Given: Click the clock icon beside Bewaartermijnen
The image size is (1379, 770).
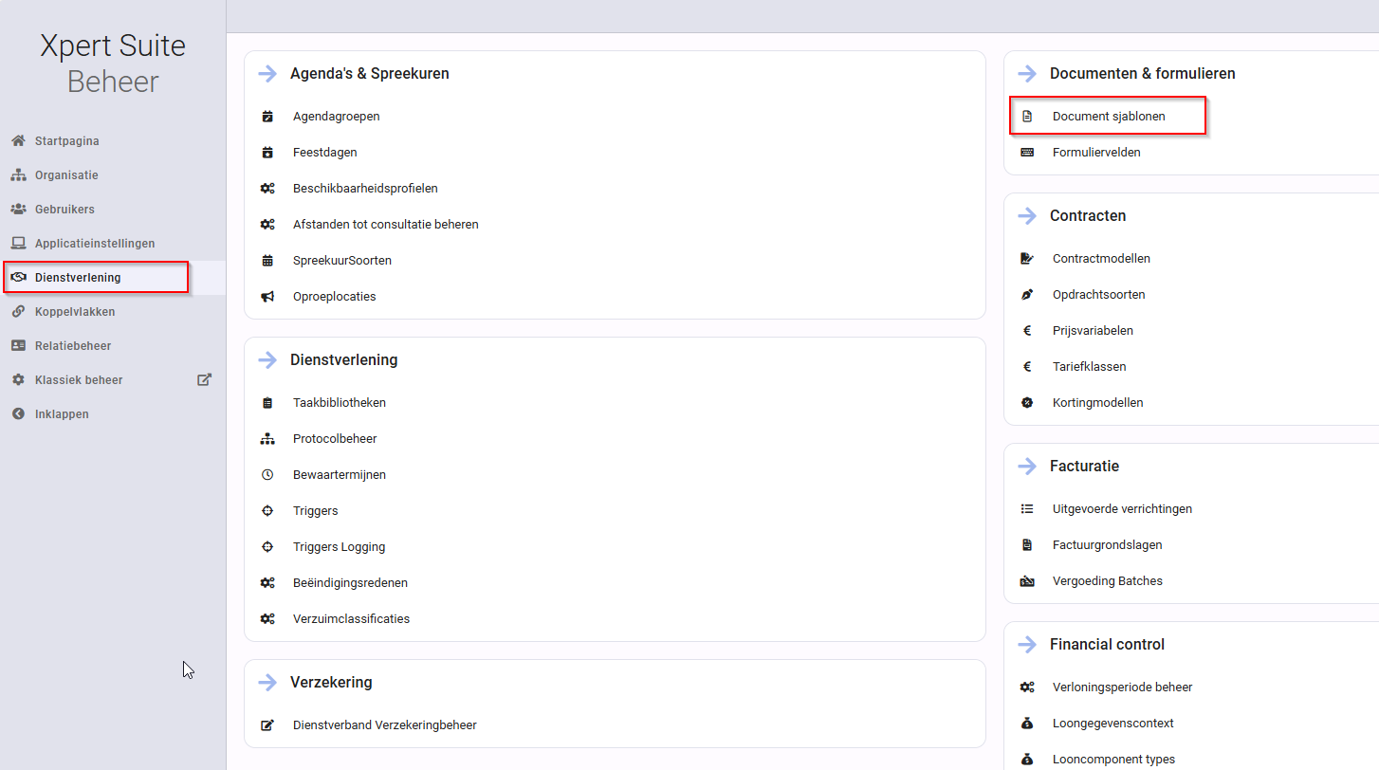Looking at the screenshot, I should pyautogui.click(x=267, y=474).
